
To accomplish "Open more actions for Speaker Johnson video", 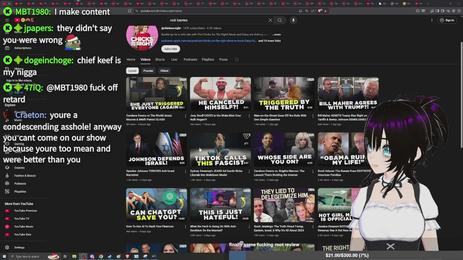I will pyautogui.click(x=185, y=172).
